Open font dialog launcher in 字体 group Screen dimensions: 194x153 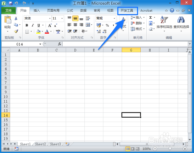coord(63,37)
